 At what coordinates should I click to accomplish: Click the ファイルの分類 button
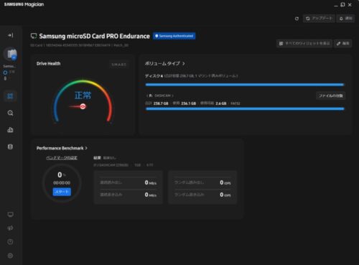[330, 96]
